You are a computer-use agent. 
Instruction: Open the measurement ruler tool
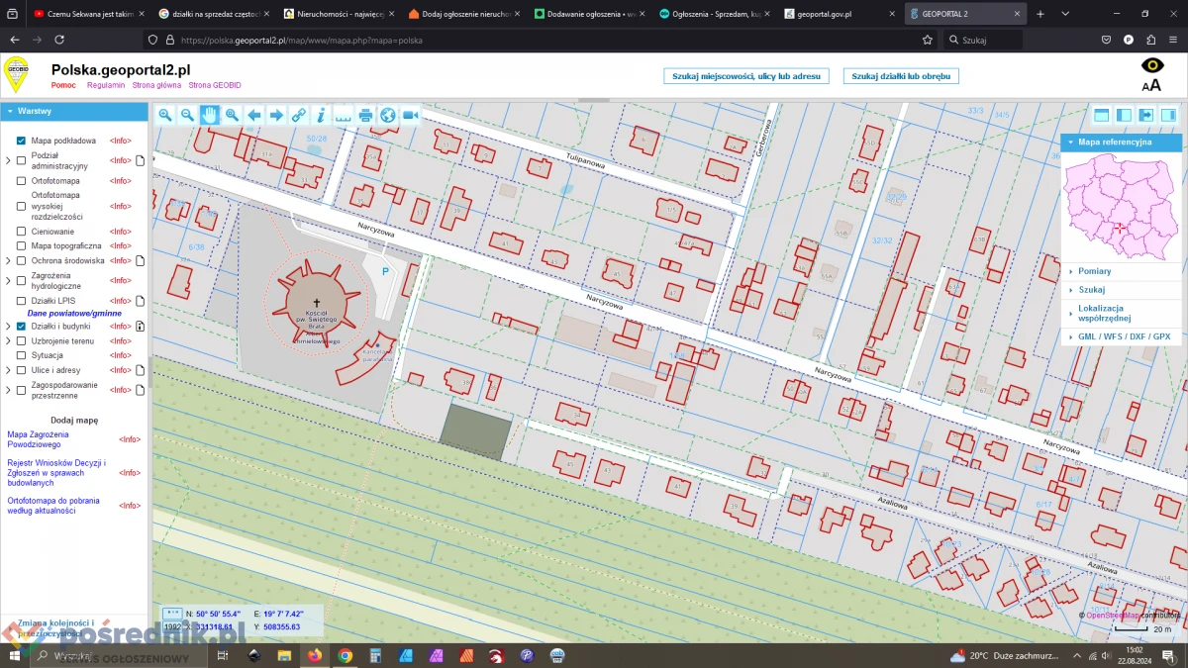[x=342, y=115]
